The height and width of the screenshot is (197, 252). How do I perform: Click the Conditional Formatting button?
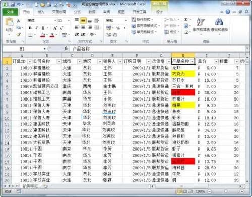point(143,20)
